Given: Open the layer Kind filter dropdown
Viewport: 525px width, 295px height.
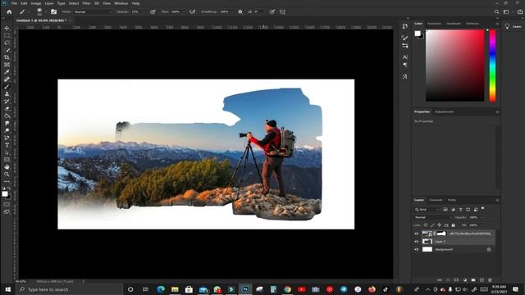Looking at the screenshot, I should (x=427, y=210).
